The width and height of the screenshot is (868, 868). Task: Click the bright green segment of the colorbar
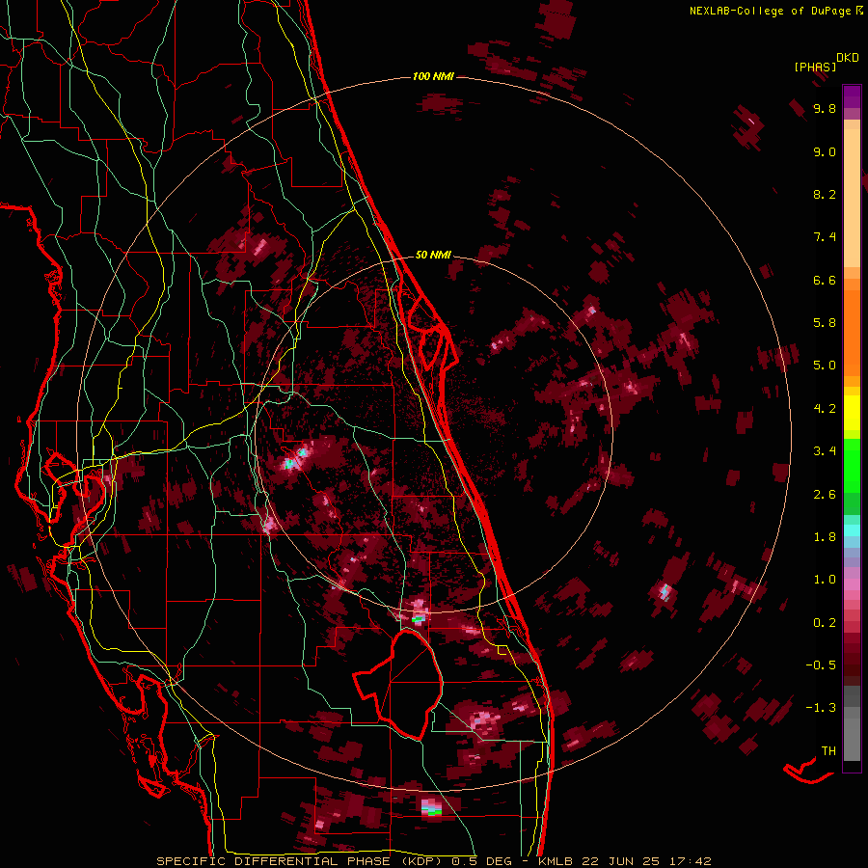(x=852, y=465)
